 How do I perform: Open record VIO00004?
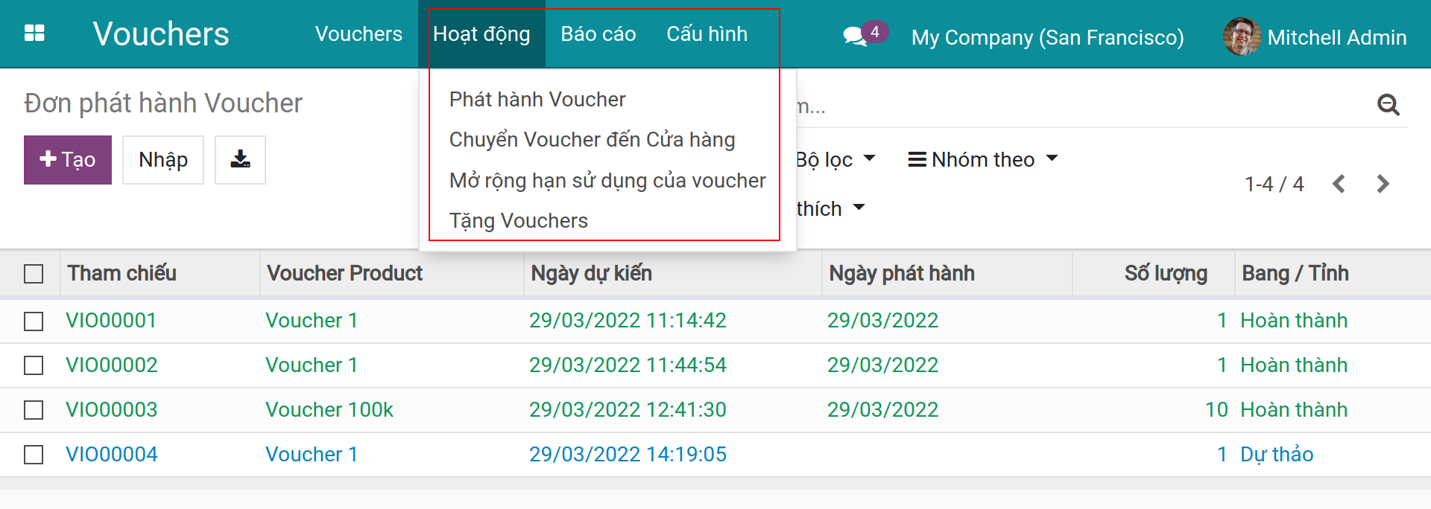coord(112,455)
